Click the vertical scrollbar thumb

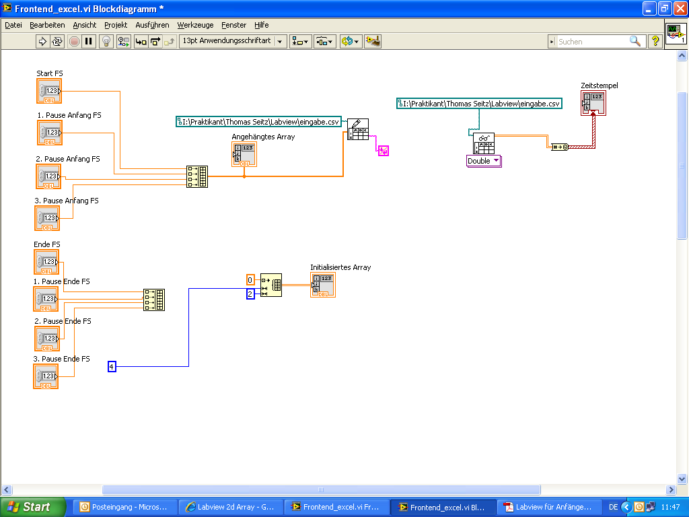click(x=682, y=166)
